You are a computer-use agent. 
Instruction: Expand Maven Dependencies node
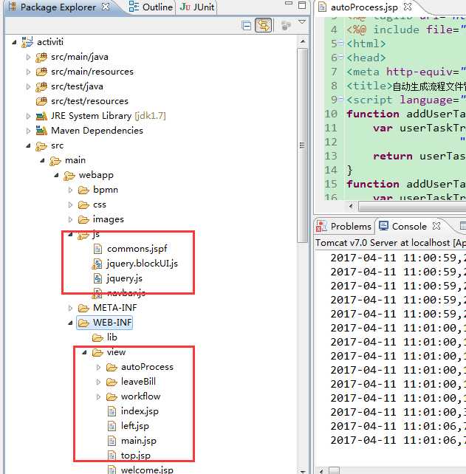pyautogui.click(x=28, y=131)
